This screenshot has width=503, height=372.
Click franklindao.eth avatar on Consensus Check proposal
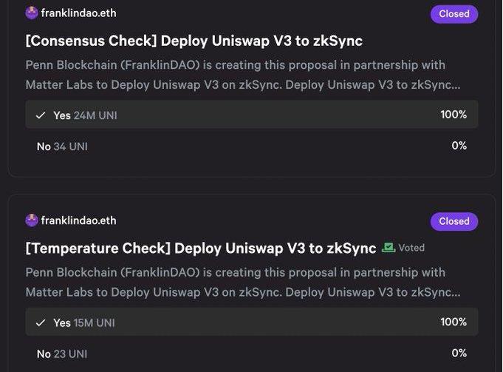(x=32, y=13)
